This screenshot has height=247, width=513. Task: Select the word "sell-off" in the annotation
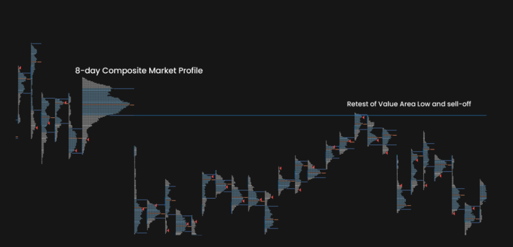[x=458, y=104]
